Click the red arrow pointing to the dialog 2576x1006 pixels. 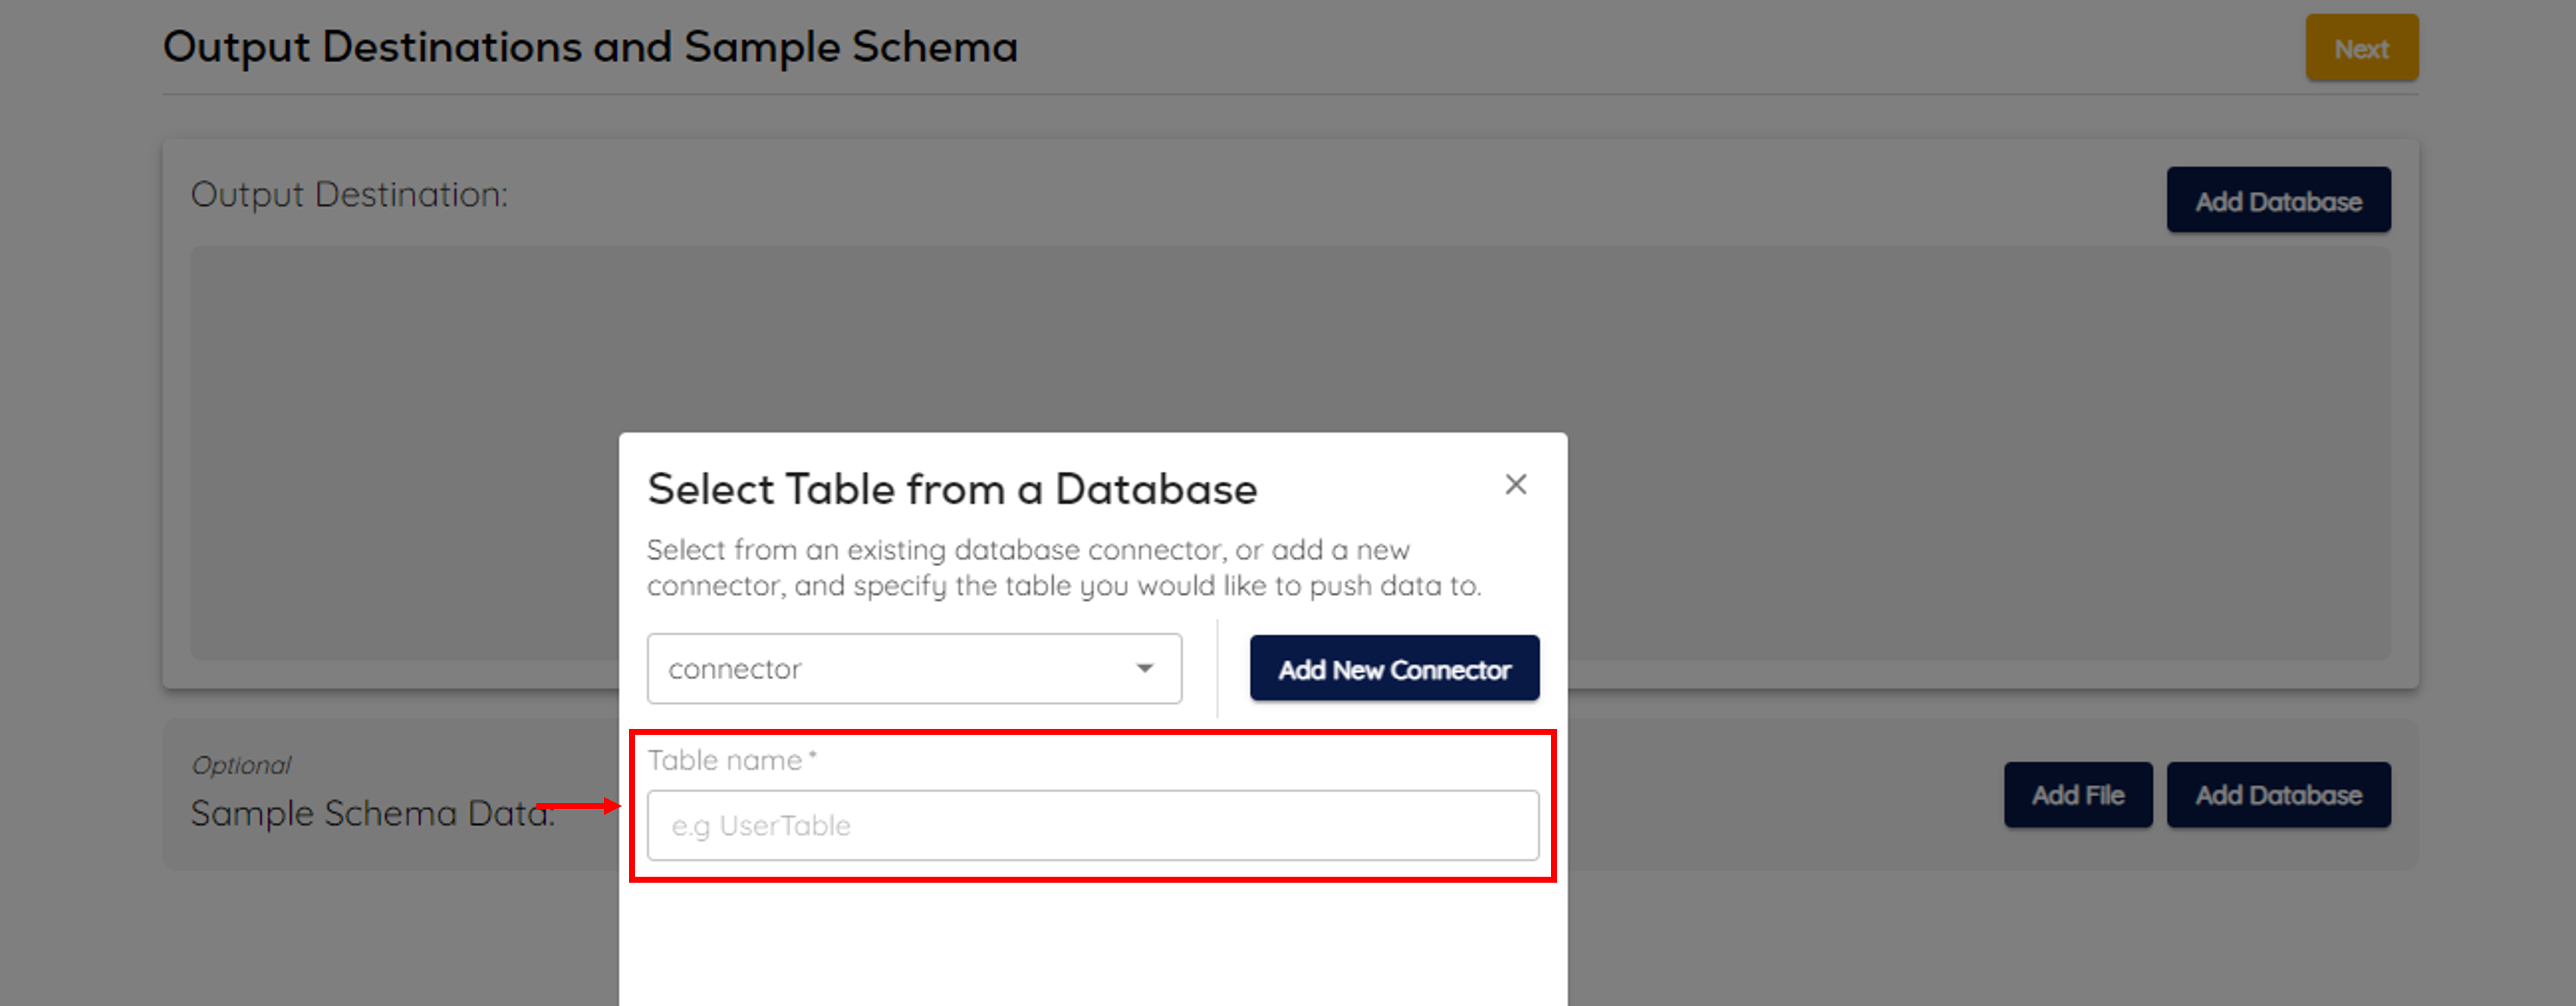(x=578, y=805)
